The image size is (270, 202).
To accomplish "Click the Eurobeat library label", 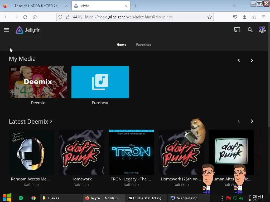I will (x=100, y=103).
